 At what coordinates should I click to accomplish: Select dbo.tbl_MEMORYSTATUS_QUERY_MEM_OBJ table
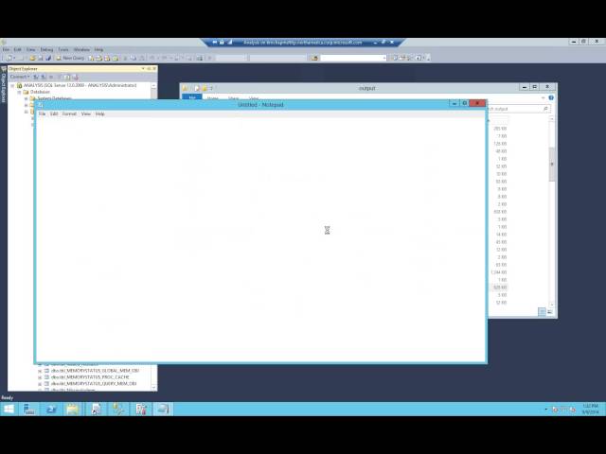click(94, 384)
